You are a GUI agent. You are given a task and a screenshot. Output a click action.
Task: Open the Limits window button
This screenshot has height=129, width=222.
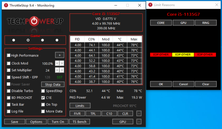point(80,106)
